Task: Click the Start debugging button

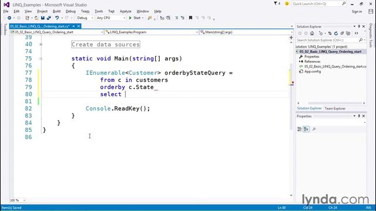Action: pos(135,18)
